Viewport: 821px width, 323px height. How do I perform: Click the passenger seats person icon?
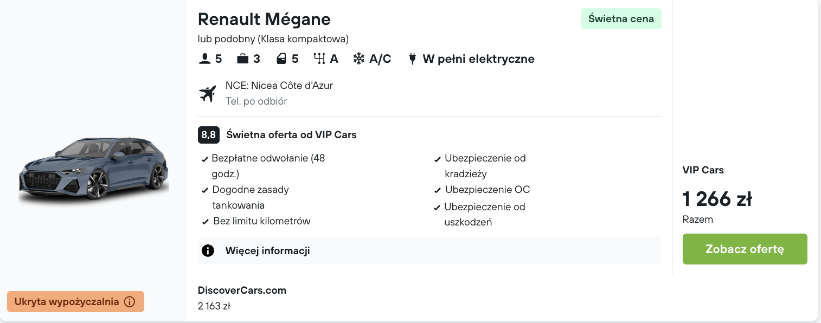204,59
